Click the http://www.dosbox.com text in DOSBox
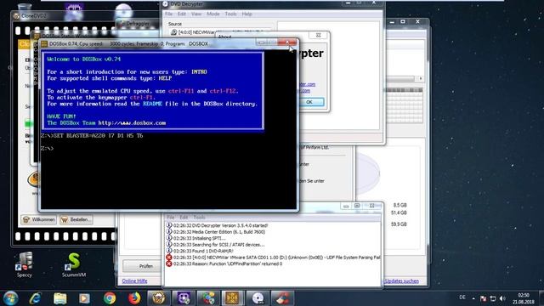 (x=132, y=123)
